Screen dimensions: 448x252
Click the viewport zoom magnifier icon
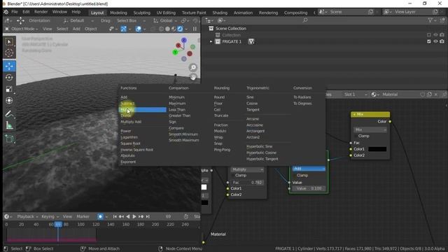tap(193, 67)
